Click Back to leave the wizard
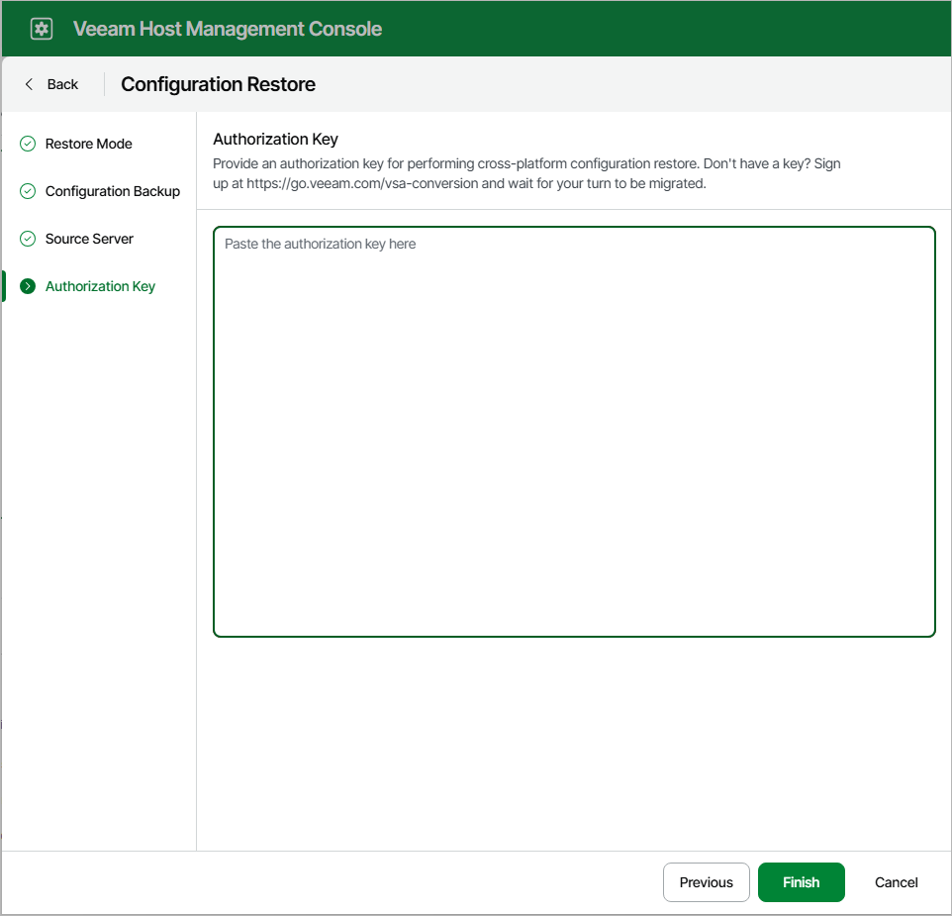The height and width of the screenshot is (916, 952). (x=51, y=84)
